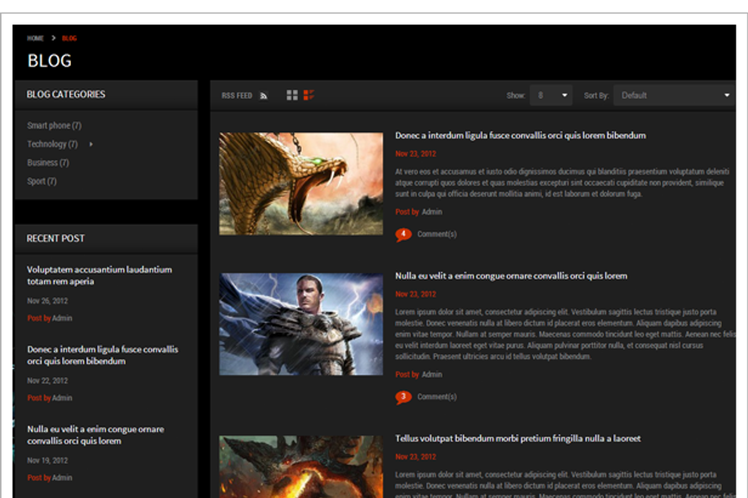Click Nov 23, 2012 date on first post
Image resolution: width=748 pixels, height=498 pixels.
click(416, 154)
